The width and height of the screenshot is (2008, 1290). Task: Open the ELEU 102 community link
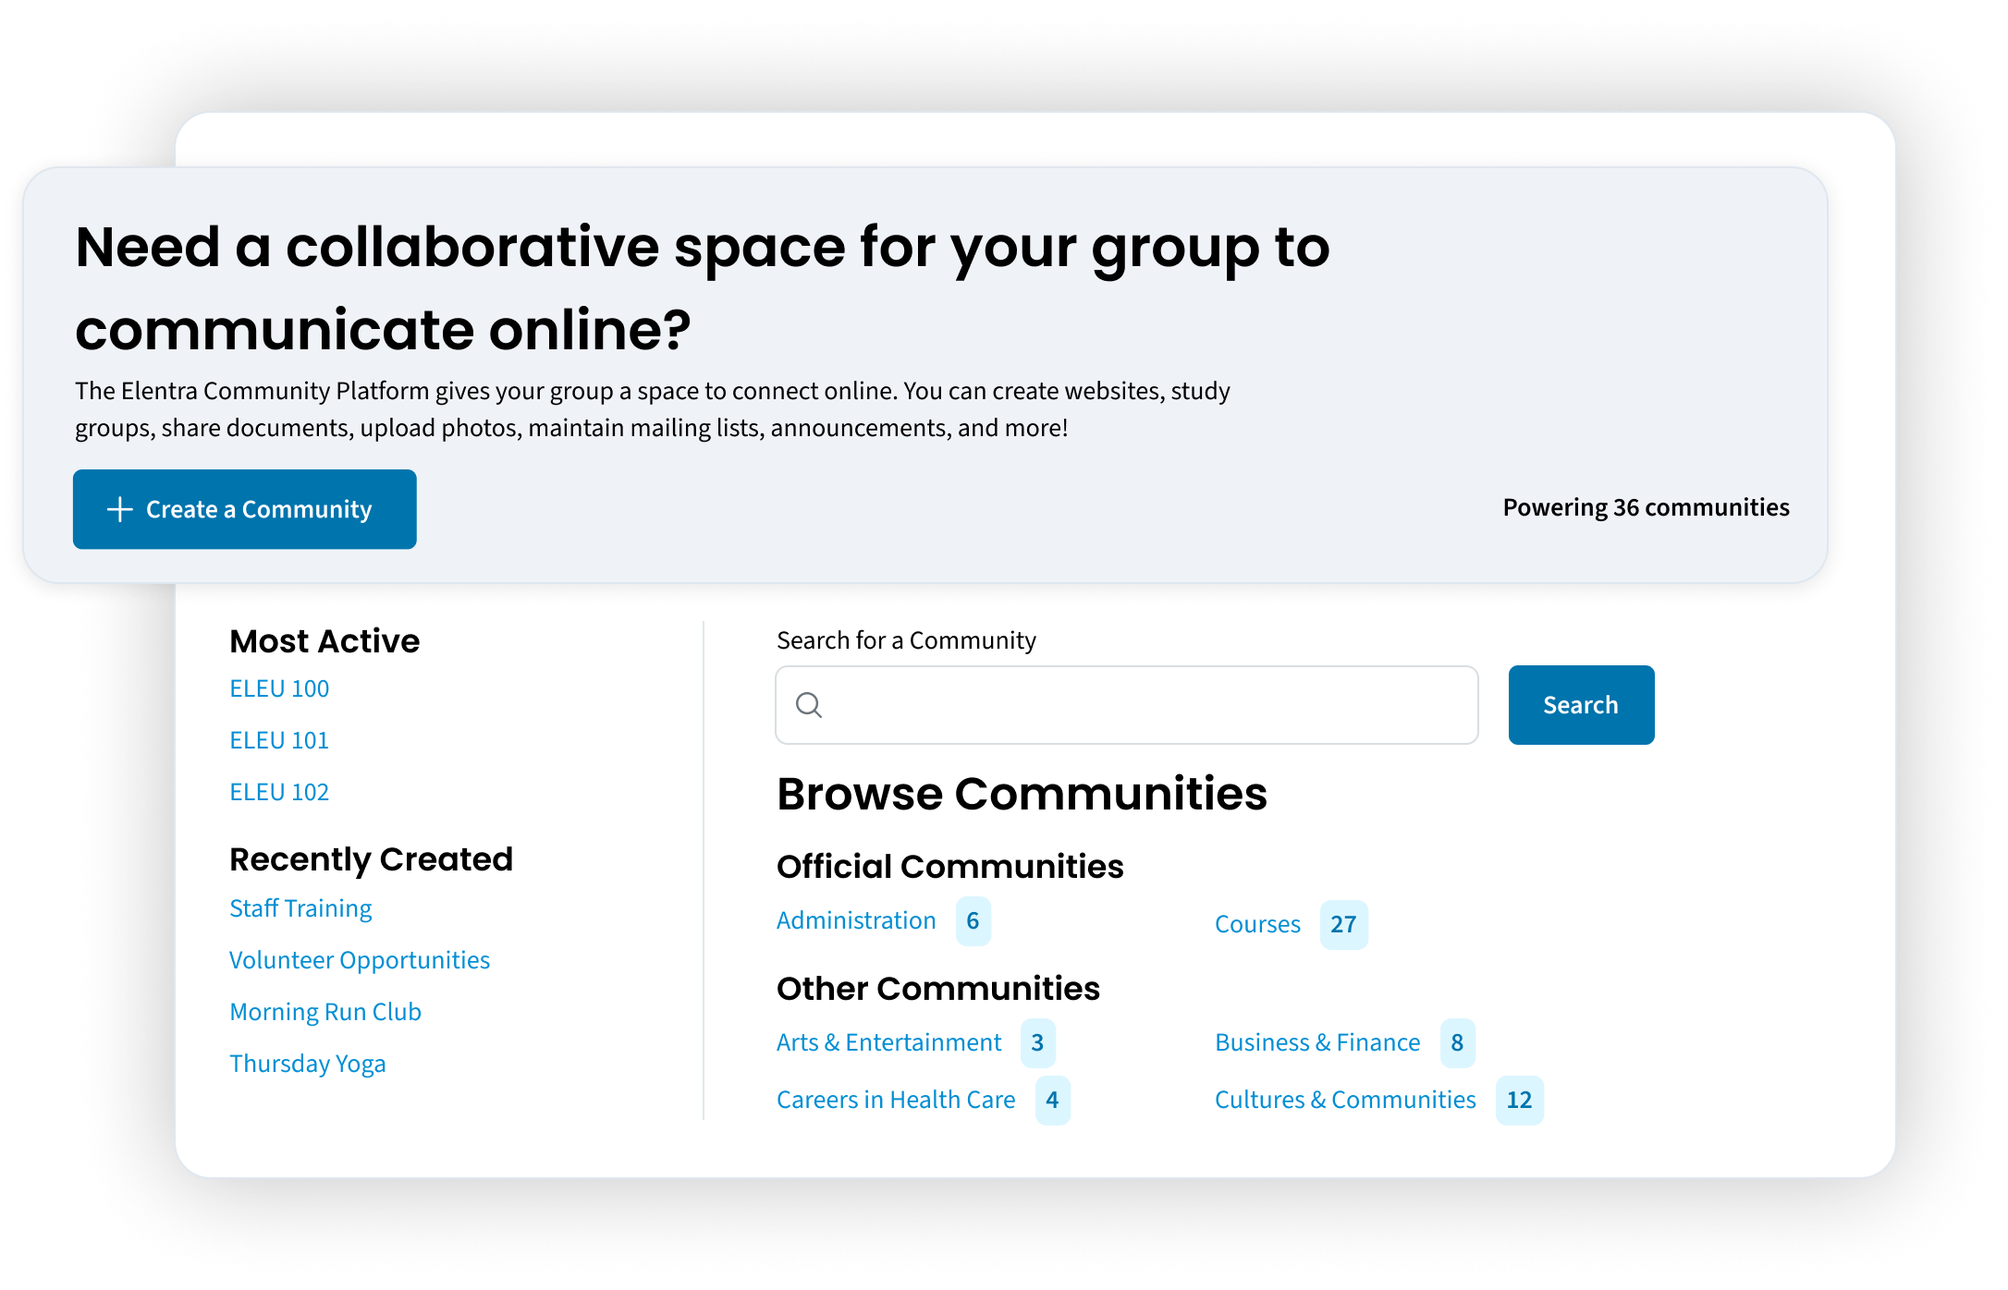(279, 792)
